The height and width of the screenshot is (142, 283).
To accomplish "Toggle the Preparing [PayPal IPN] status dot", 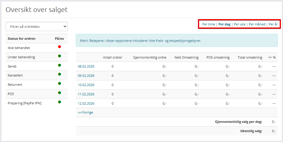I will point(59,102).
